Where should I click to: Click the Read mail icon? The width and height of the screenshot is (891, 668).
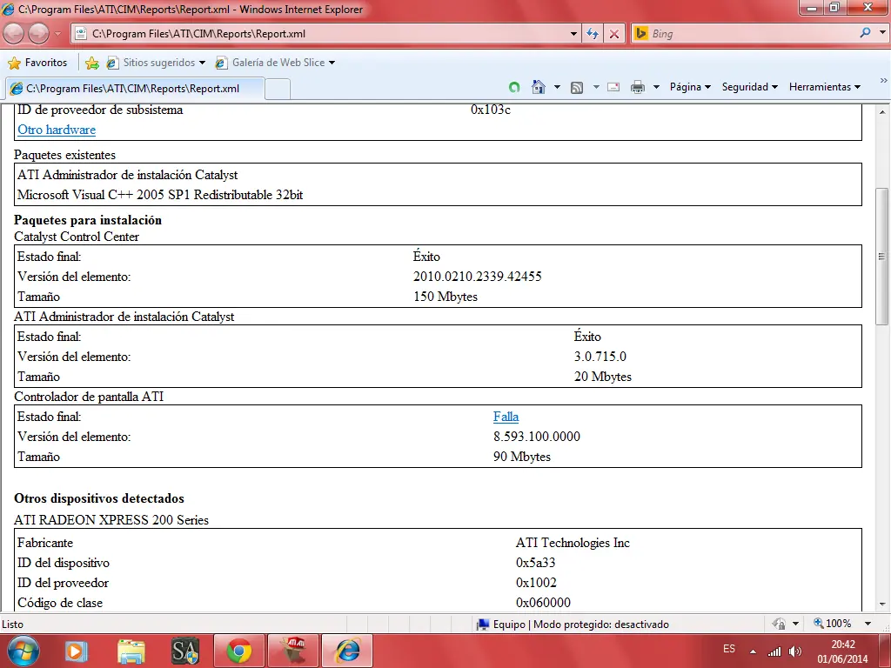click(x=613, y=87)
